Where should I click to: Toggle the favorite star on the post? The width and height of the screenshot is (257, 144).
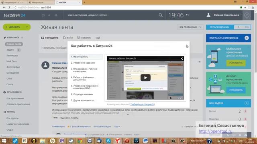click(x=200, y=62)
